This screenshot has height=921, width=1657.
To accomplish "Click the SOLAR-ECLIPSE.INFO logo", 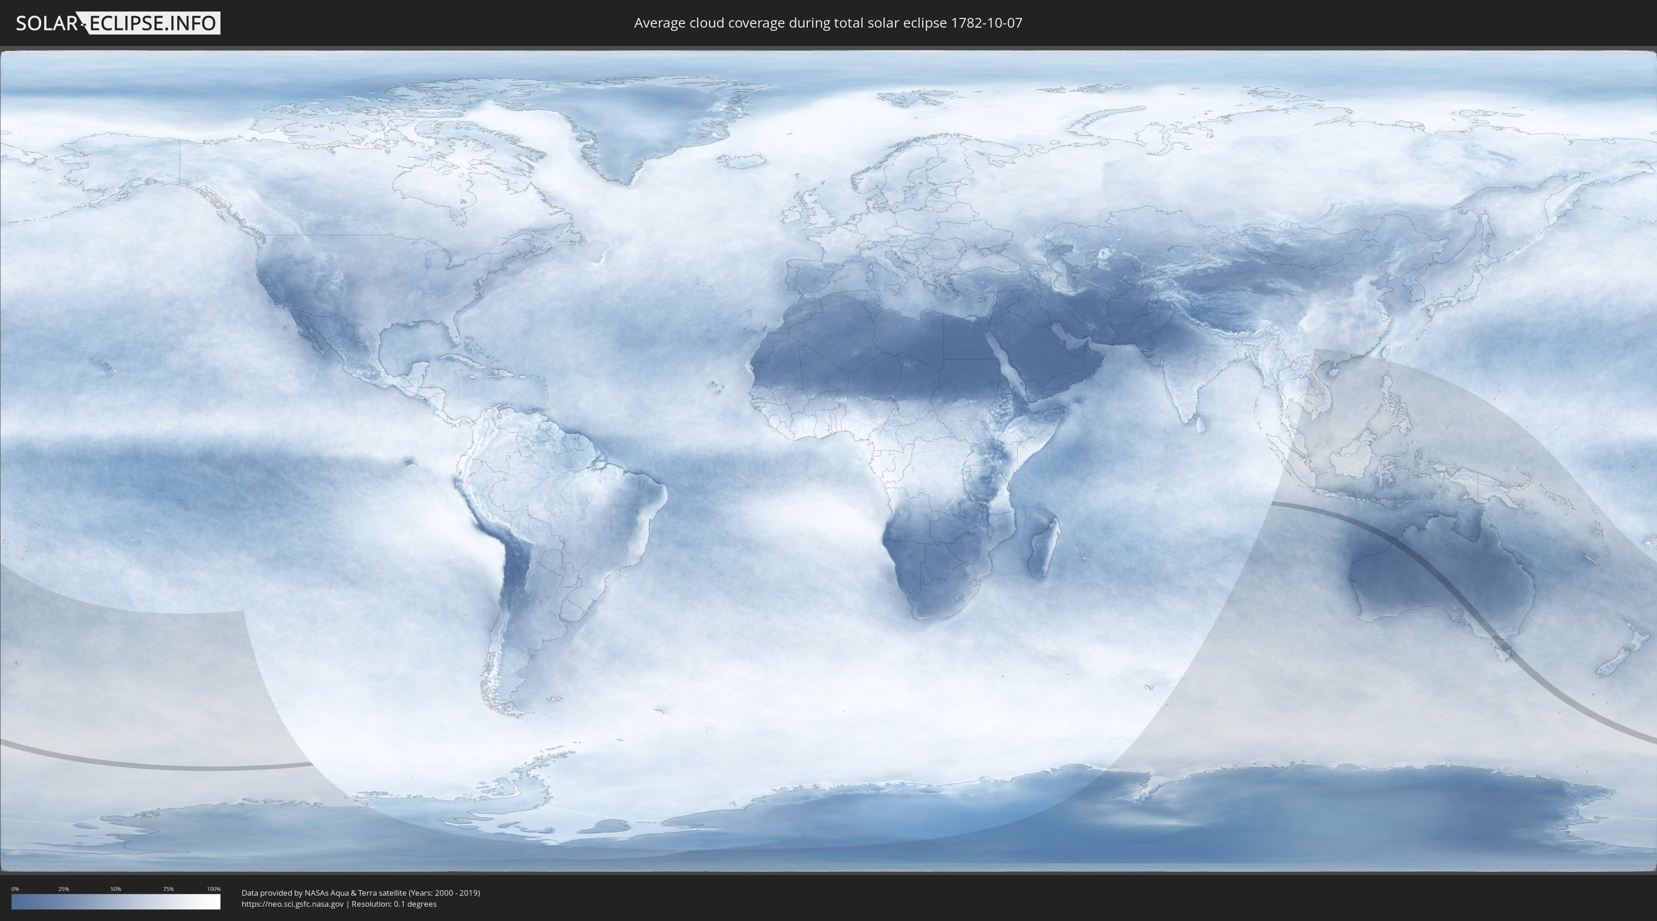I will tap(118, 23).
